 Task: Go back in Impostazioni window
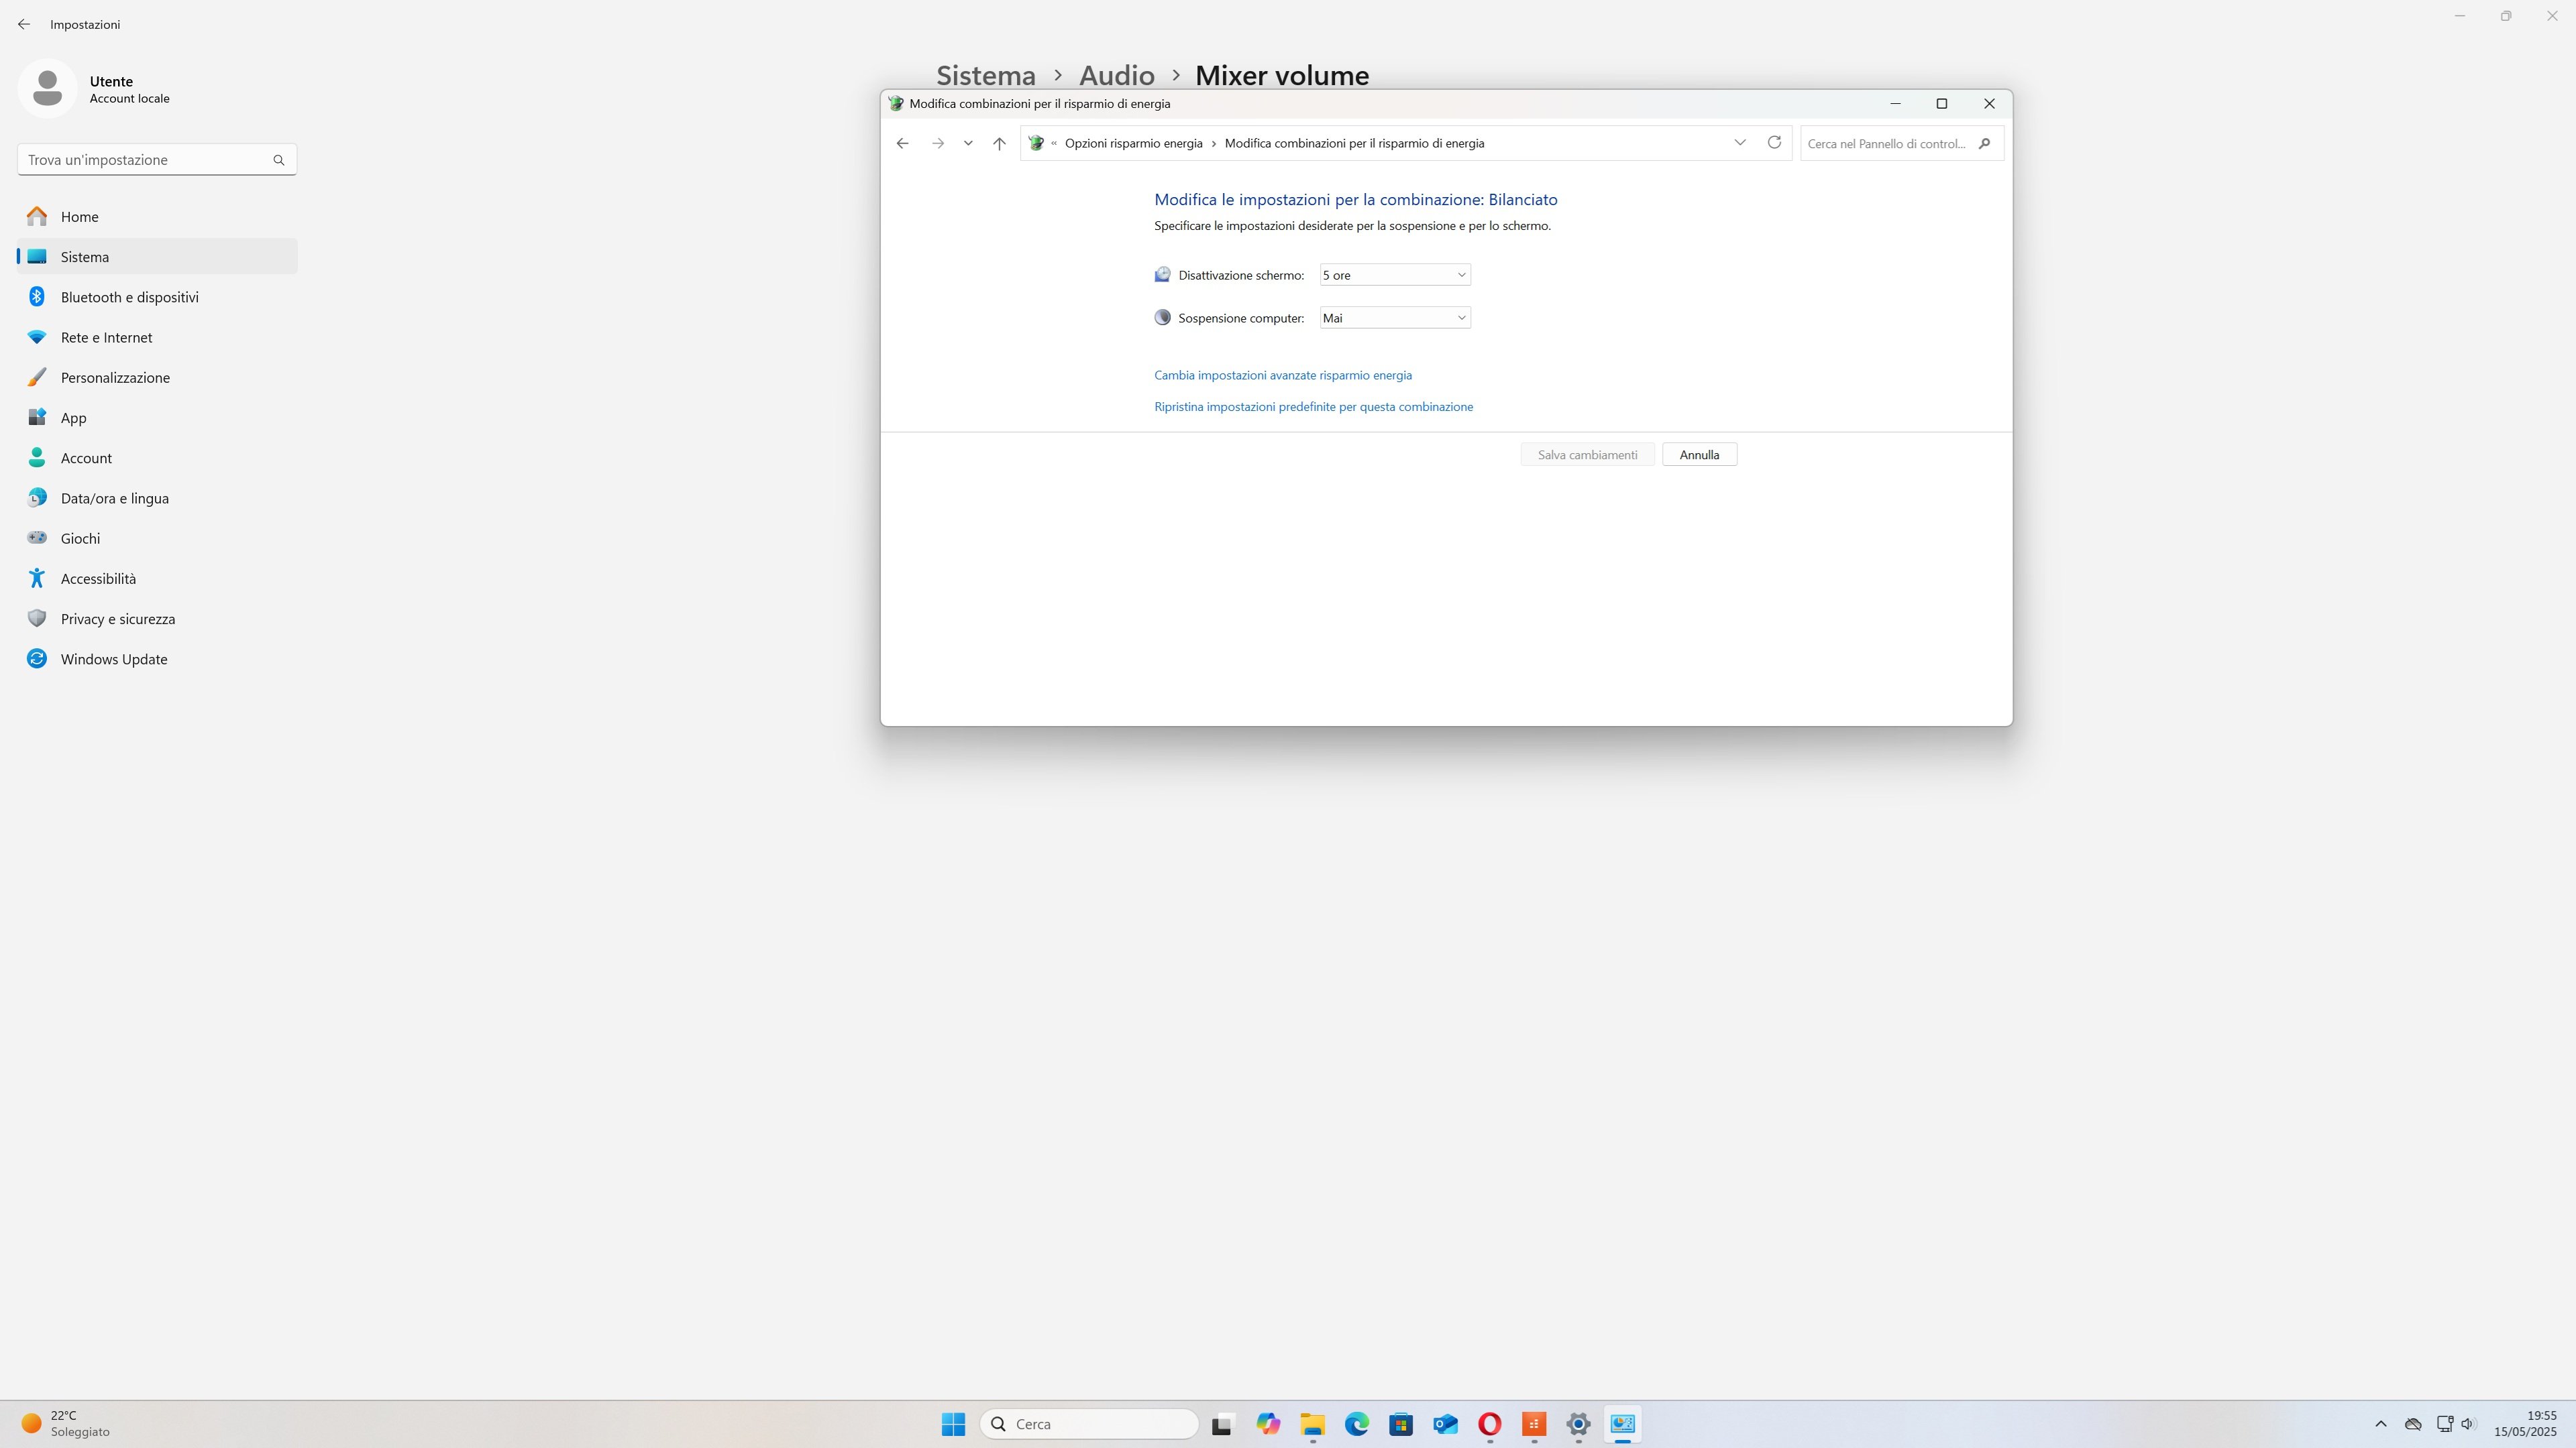[24, 24]
